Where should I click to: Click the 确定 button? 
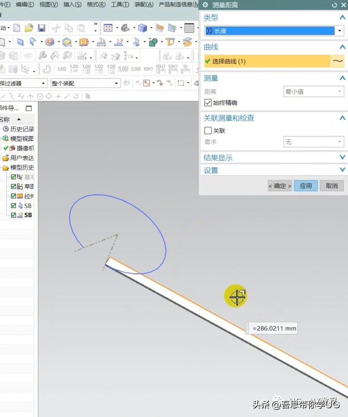click(x=280, y=186)
